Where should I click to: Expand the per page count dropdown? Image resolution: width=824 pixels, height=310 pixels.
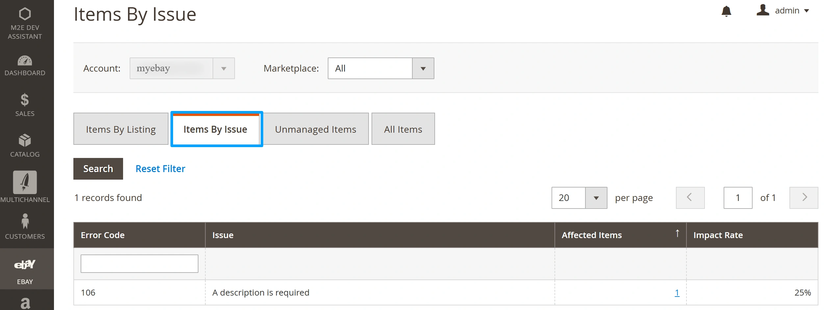point(579,198)
